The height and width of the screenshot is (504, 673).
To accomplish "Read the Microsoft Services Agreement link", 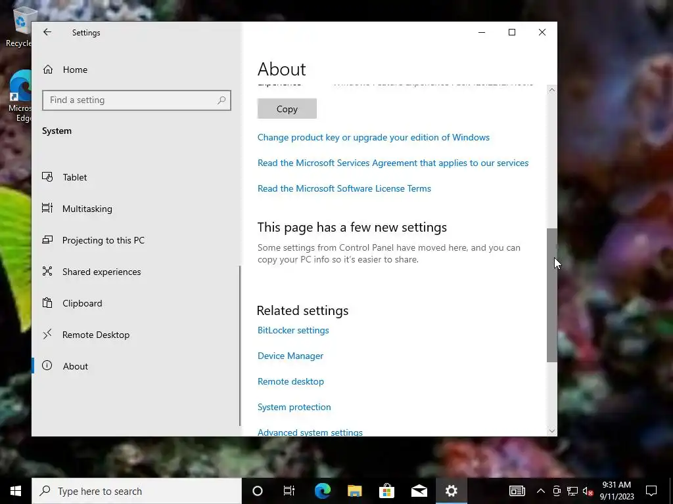I will (393, 163).
